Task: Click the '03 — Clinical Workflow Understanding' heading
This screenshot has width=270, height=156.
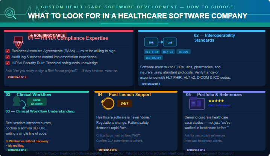Action: [40, 111]
